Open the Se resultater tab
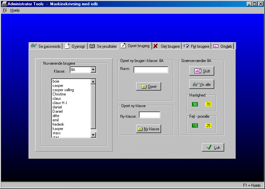Image resolution: width=265 pixels, height=189 pixels. tap(103, 46)
